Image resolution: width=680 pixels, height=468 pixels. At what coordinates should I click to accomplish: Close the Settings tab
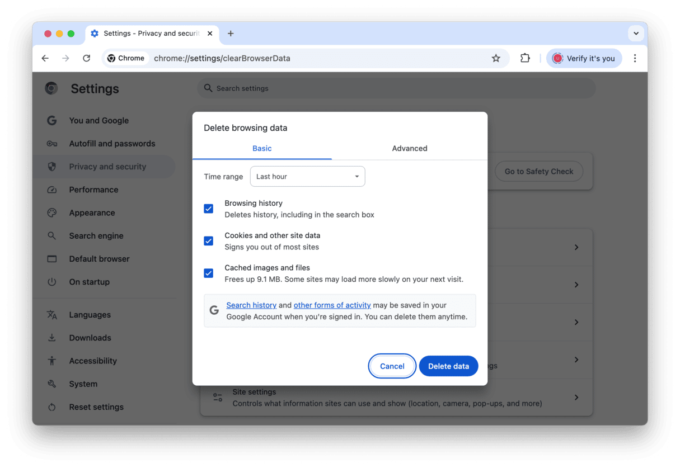tap(210, 34)
